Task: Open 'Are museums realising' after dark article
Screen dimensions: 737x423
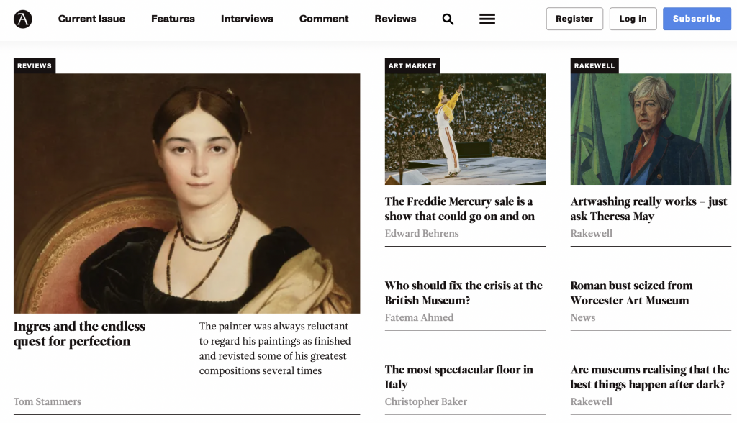Action: (650, 377)
